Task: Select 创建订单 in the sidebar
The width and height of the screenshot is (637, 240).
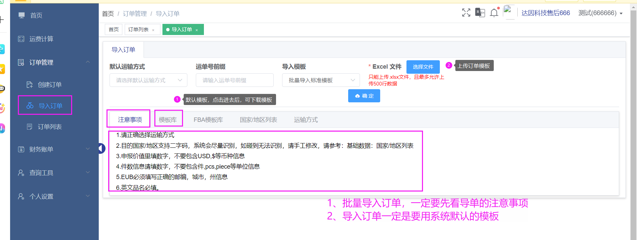Action: point(50,85)
